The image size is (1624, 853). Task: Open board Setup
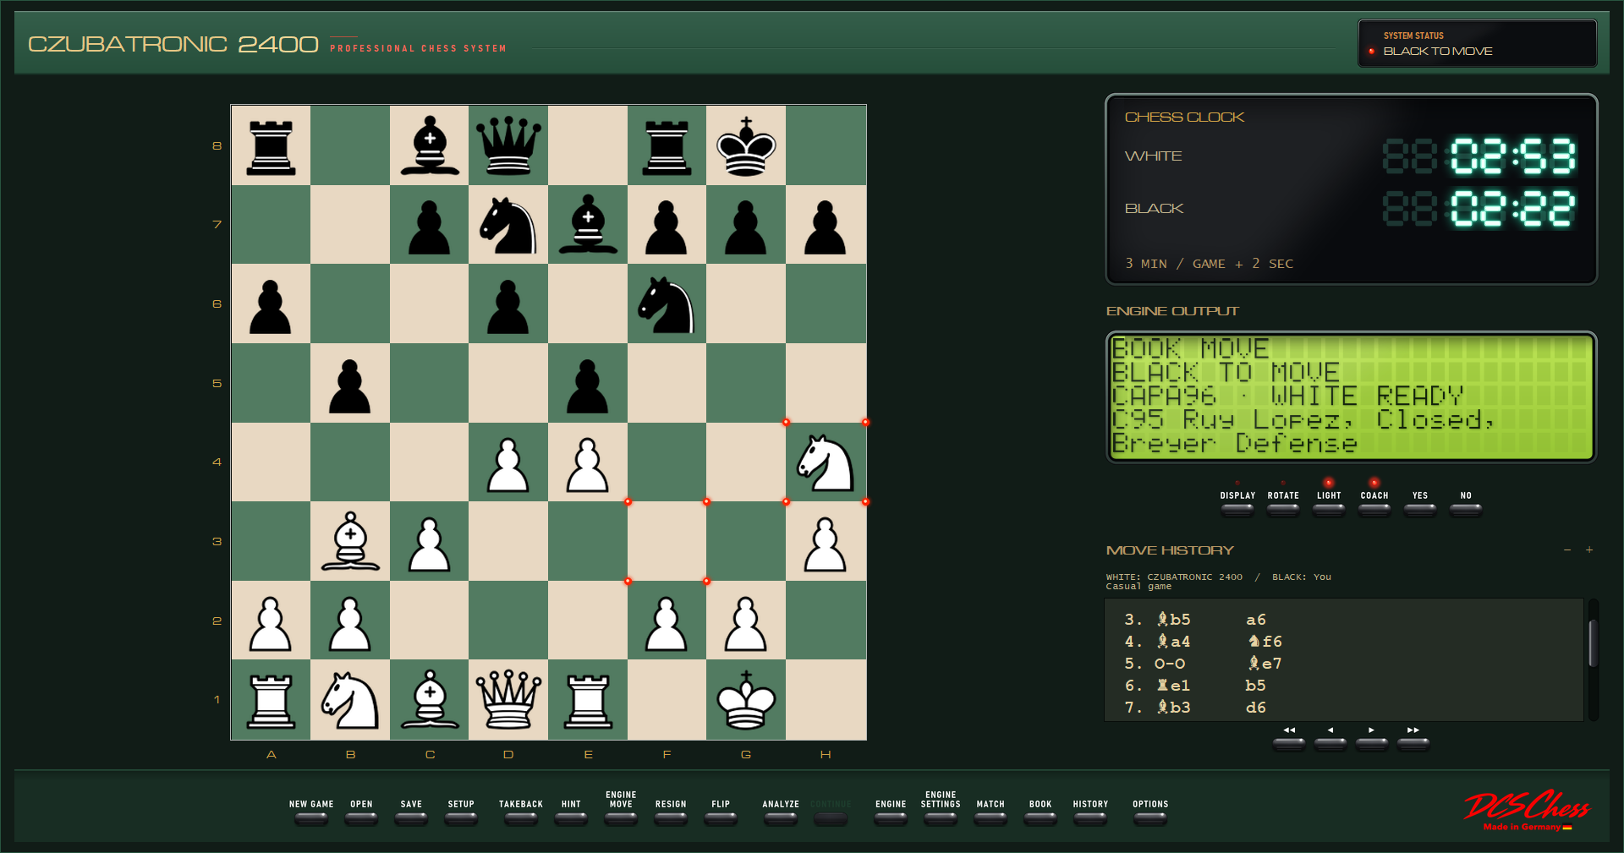tap(461, 817)
